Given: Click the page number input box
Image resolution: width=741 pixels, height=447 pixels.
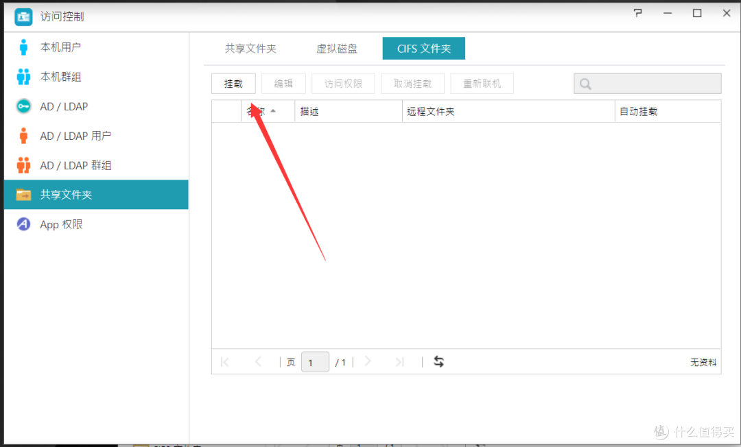Looking at the screenshot, I should point(314,362).
